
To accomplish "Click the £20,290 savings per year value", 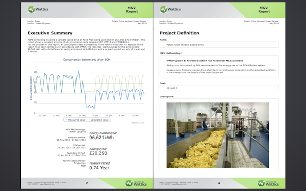I will [98, 153].
